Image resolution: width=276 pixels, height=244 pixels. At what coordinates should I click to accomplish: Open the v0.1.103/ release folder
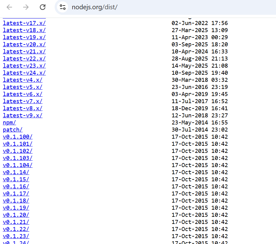pos(18,158)
